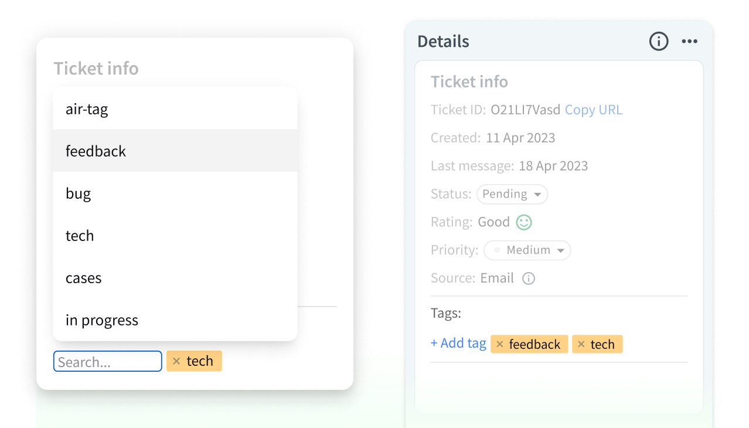View info icon next to Email source
This screenshot has width=749, height=428.
tap(528, 278)
